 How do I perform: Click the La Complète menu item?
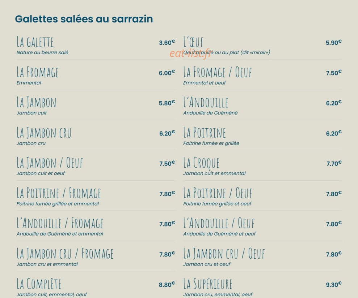39,284
